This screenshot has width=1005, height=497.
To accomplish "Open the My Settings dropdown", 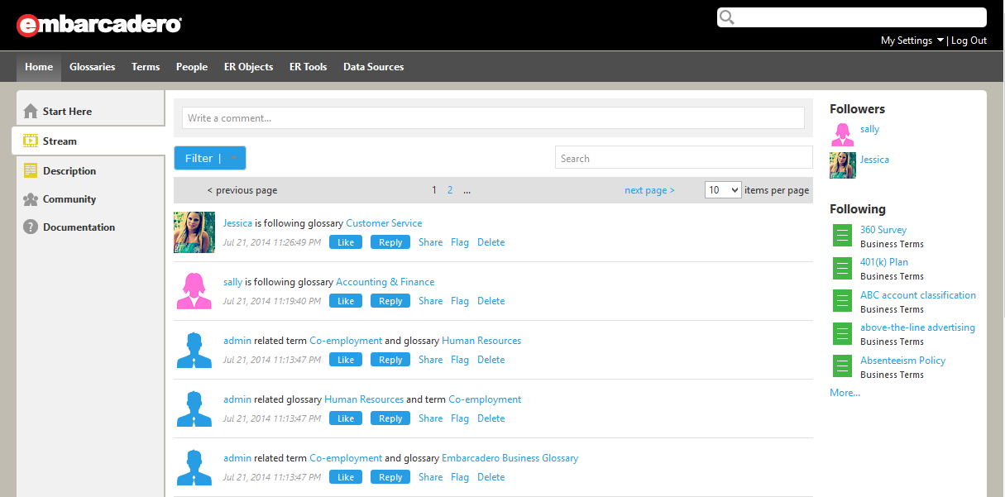I will coord(912,41).
